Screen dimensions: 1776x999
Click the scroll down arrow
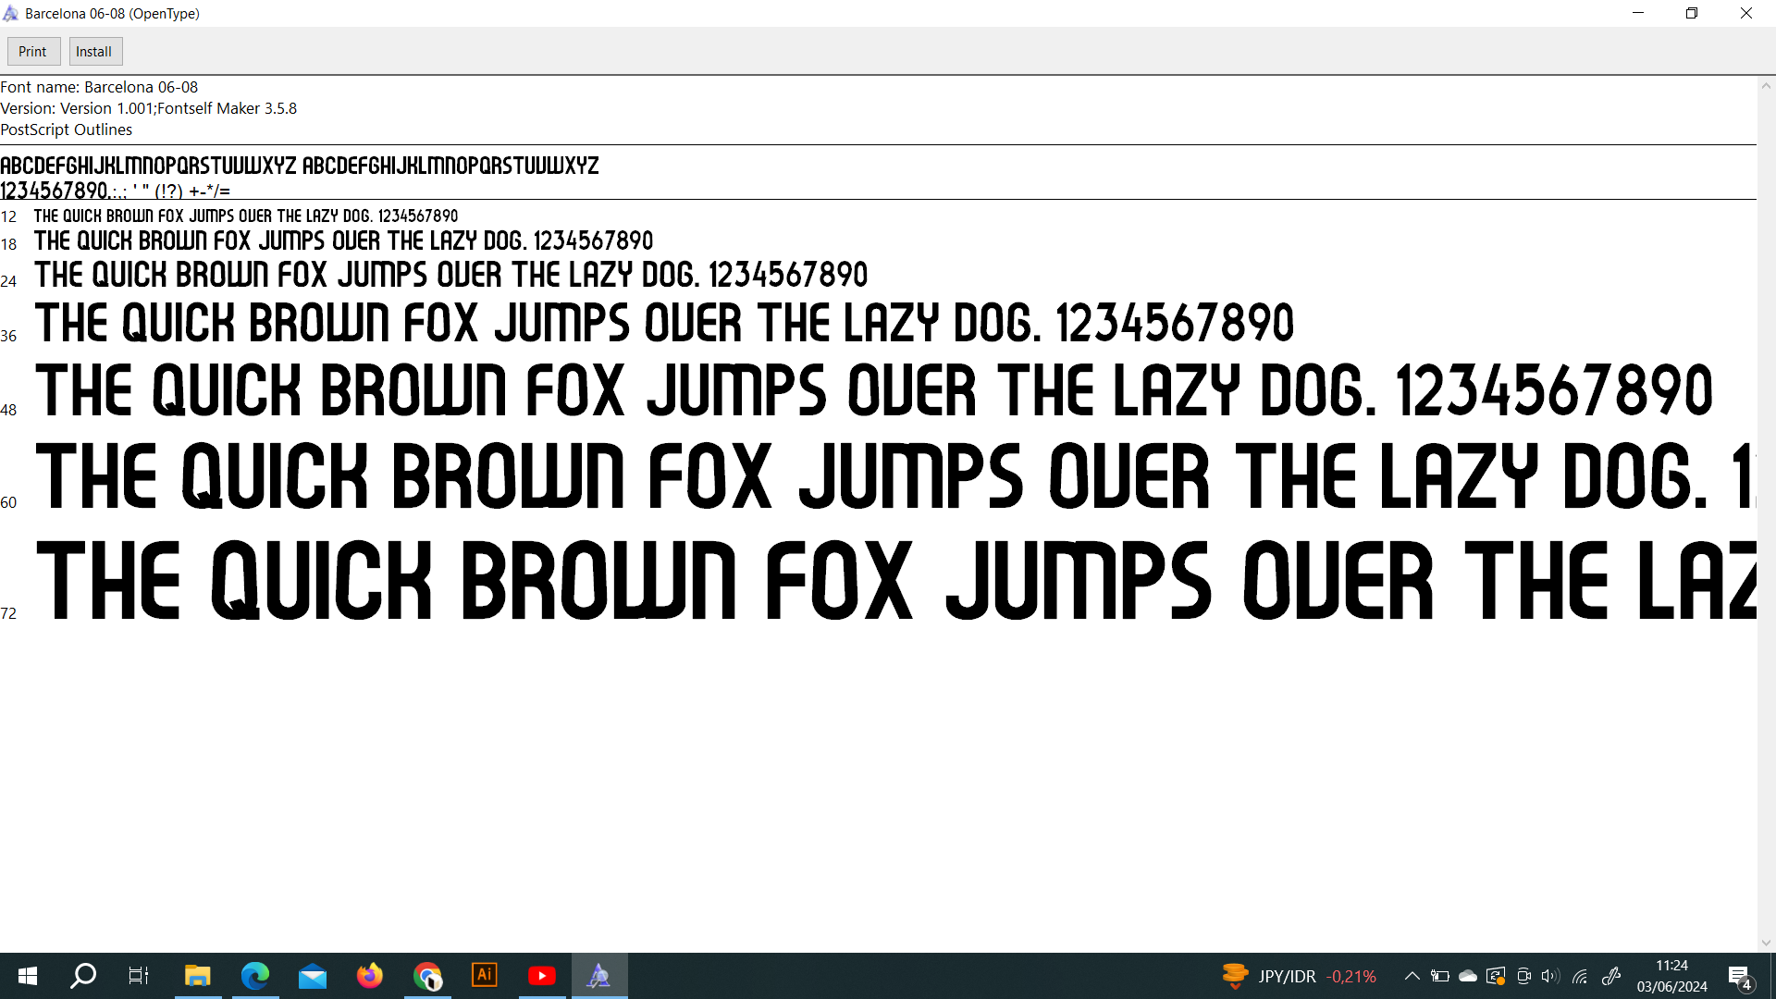[x=1766, y=943]
